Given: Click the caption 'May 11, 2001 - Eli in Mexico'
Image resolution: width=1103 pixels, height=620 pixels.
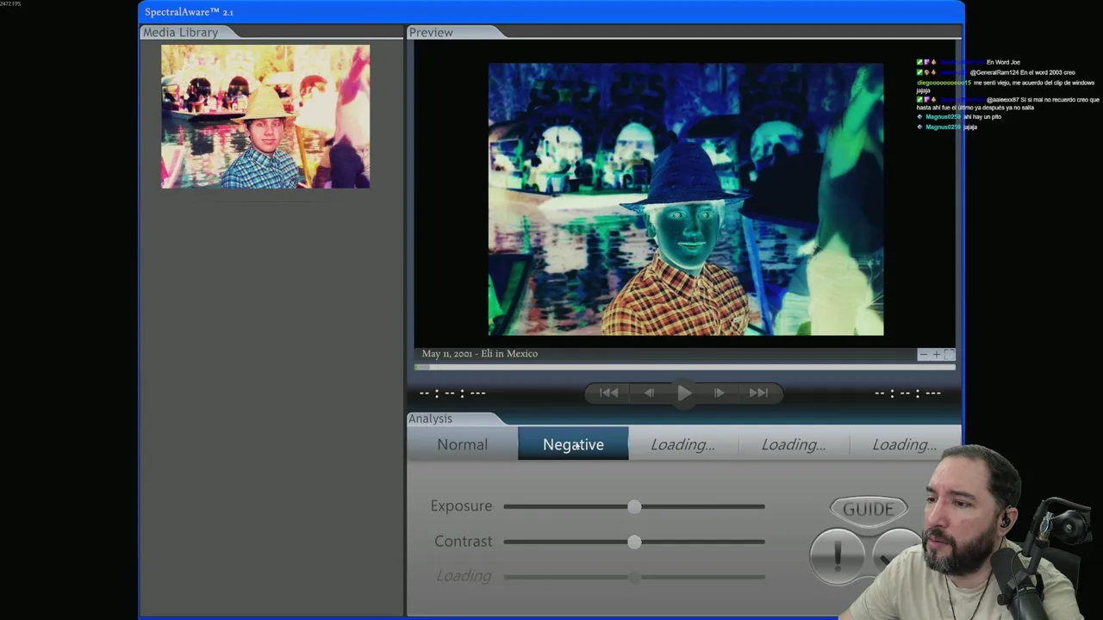Looking at the screenshot, I should 480,354.
